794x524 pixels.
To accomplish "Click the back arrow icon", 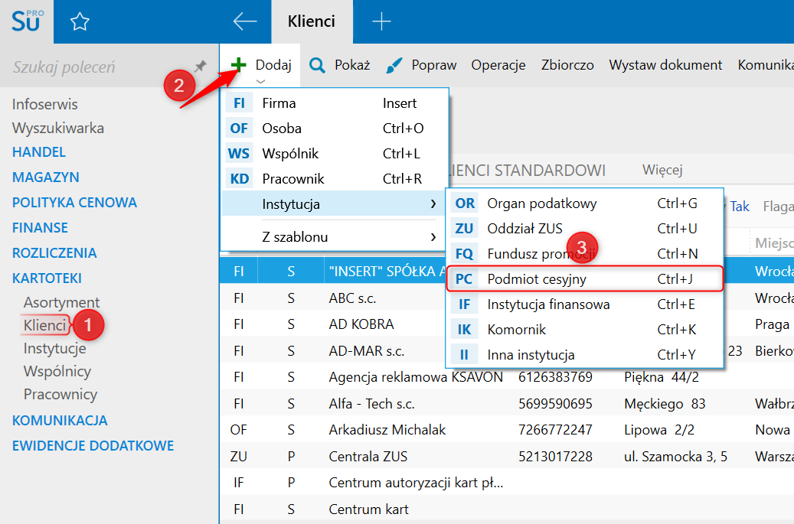I will tap(245, 22).
